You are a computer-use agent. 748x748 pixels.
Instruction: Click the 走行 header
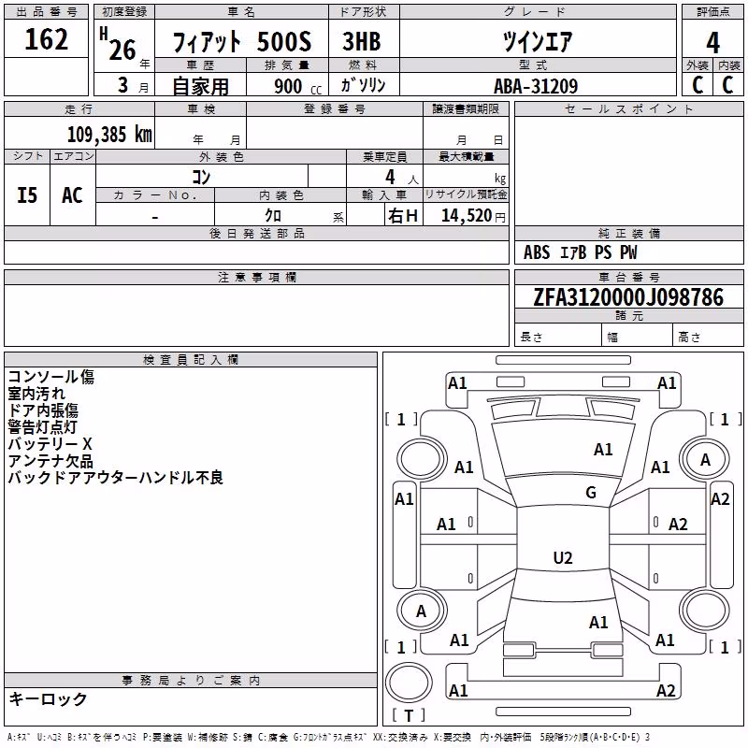click(x=79, y=109)
